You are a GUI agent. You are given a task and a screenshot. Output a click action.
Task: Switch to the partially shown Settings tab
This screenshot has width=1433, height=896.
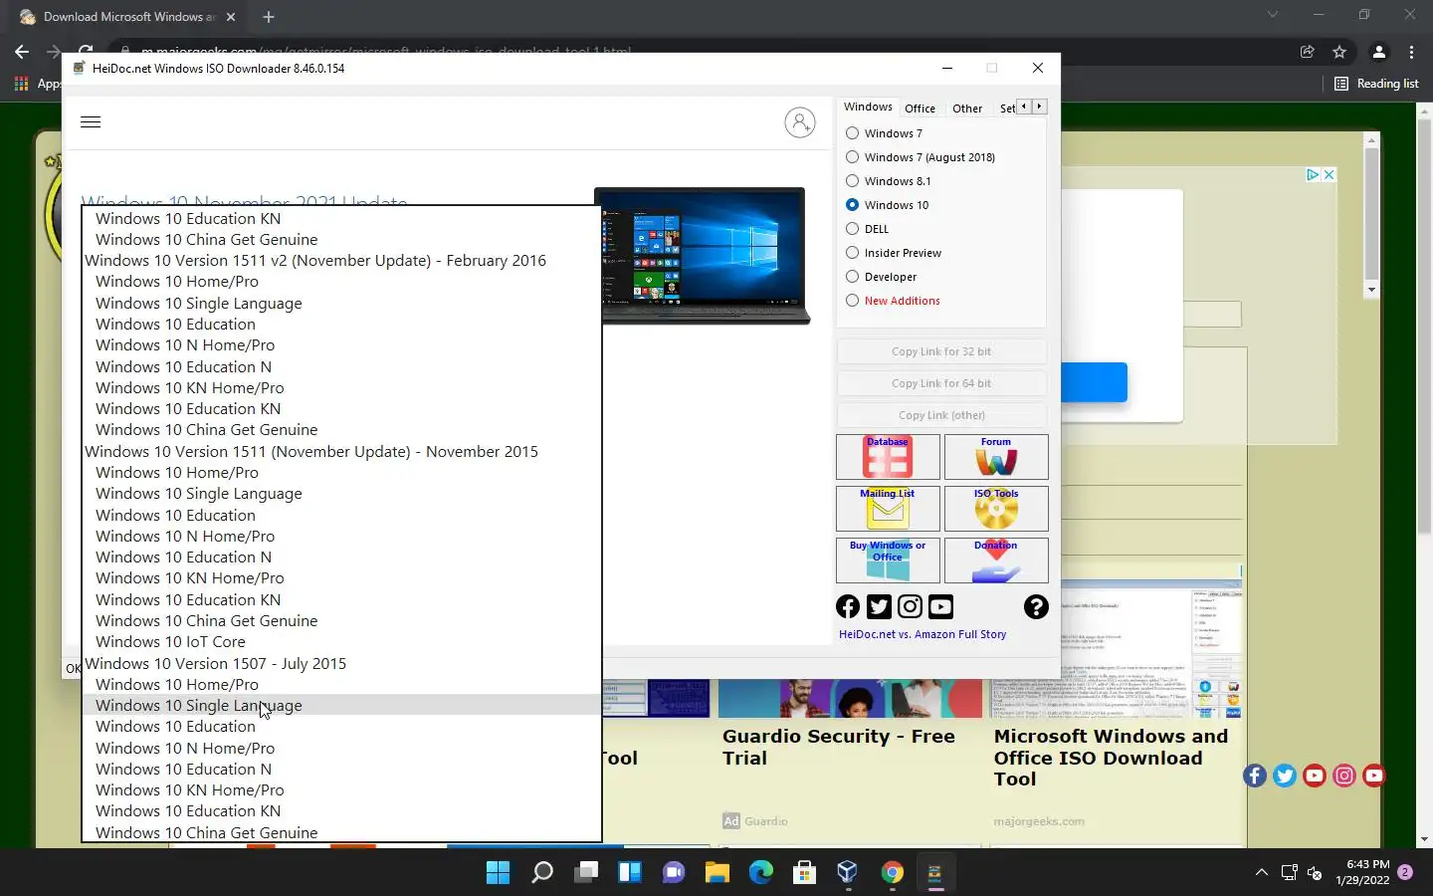(x=1006, y=109)
